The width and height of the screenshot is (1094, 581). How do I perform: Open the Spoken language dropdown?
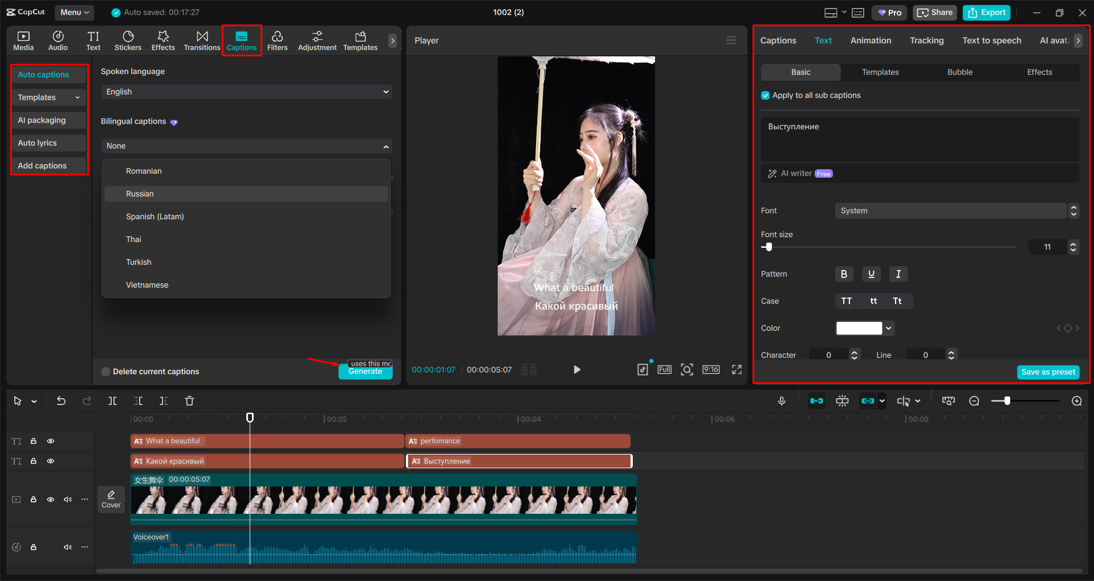coord(246,92)
